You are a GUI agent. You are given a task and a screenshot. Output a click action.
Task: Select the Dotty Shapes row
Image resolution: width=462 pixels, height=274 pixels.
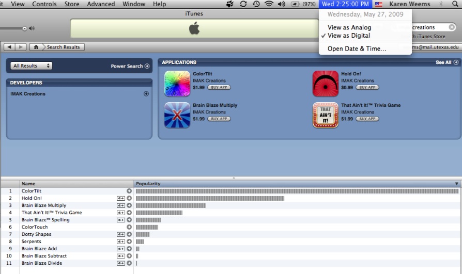[x=230, y=234]
